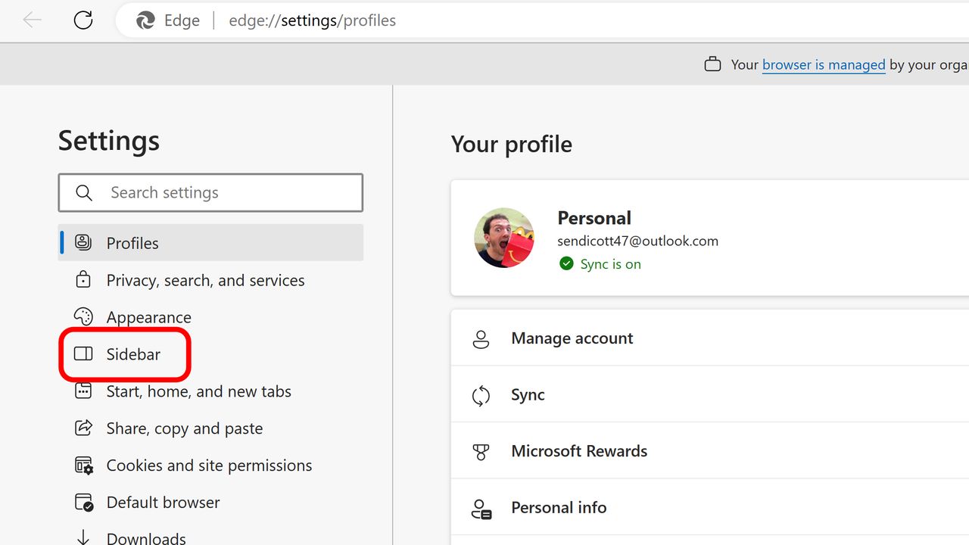Click the Personal info icon
This screenshot has width=969, height=545.
click(481, 508)
